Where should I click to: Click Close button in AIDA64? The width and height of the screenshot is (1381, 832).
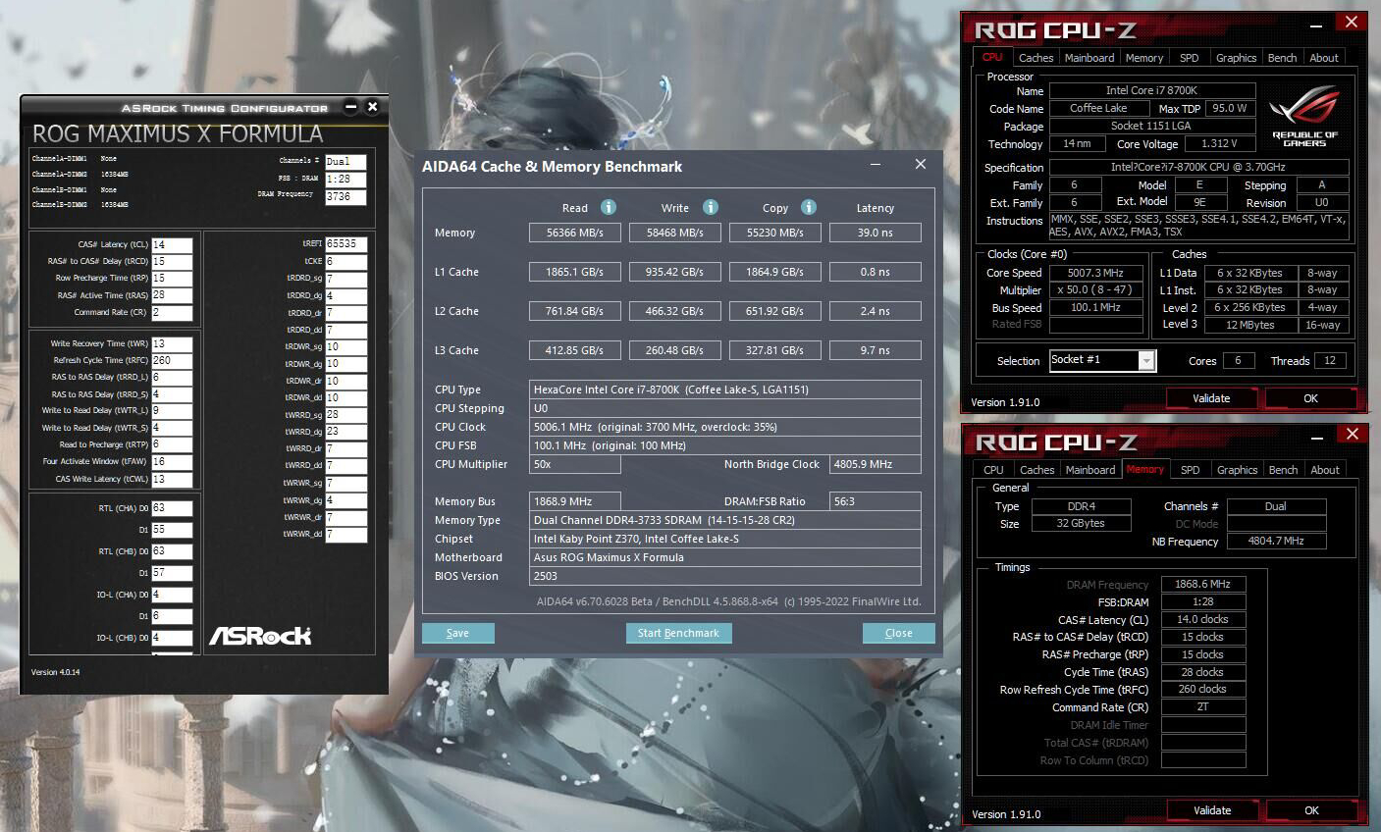tap(898, 633)
